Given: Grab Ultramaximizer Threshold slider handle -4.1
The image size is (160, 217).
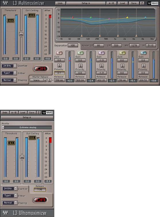Looking at the screenshot, I should [x=11, y=143].
